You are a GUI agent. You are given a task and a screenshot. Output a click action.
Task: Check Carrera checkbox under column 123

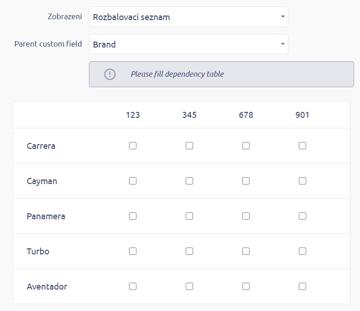click(x=133, y=146)
